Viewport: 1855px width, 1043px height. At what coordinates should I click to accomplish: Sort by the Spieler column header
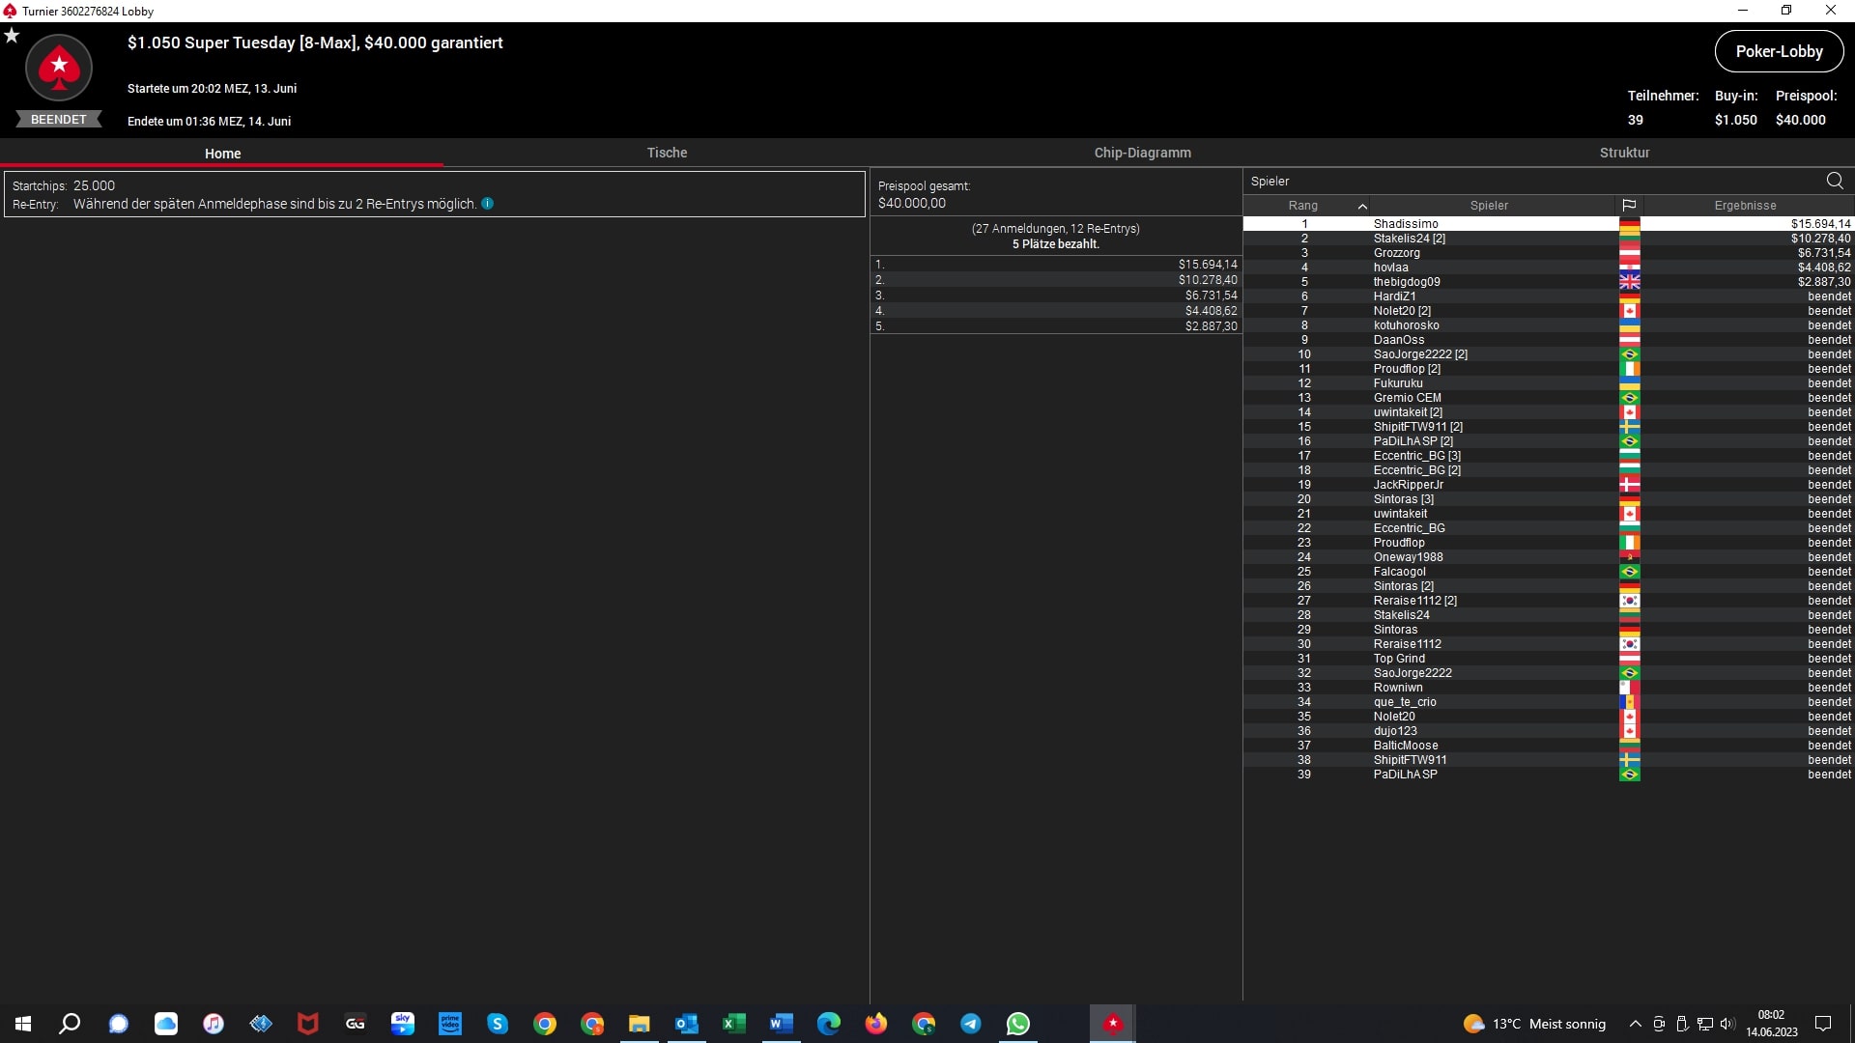[1489, 206]
